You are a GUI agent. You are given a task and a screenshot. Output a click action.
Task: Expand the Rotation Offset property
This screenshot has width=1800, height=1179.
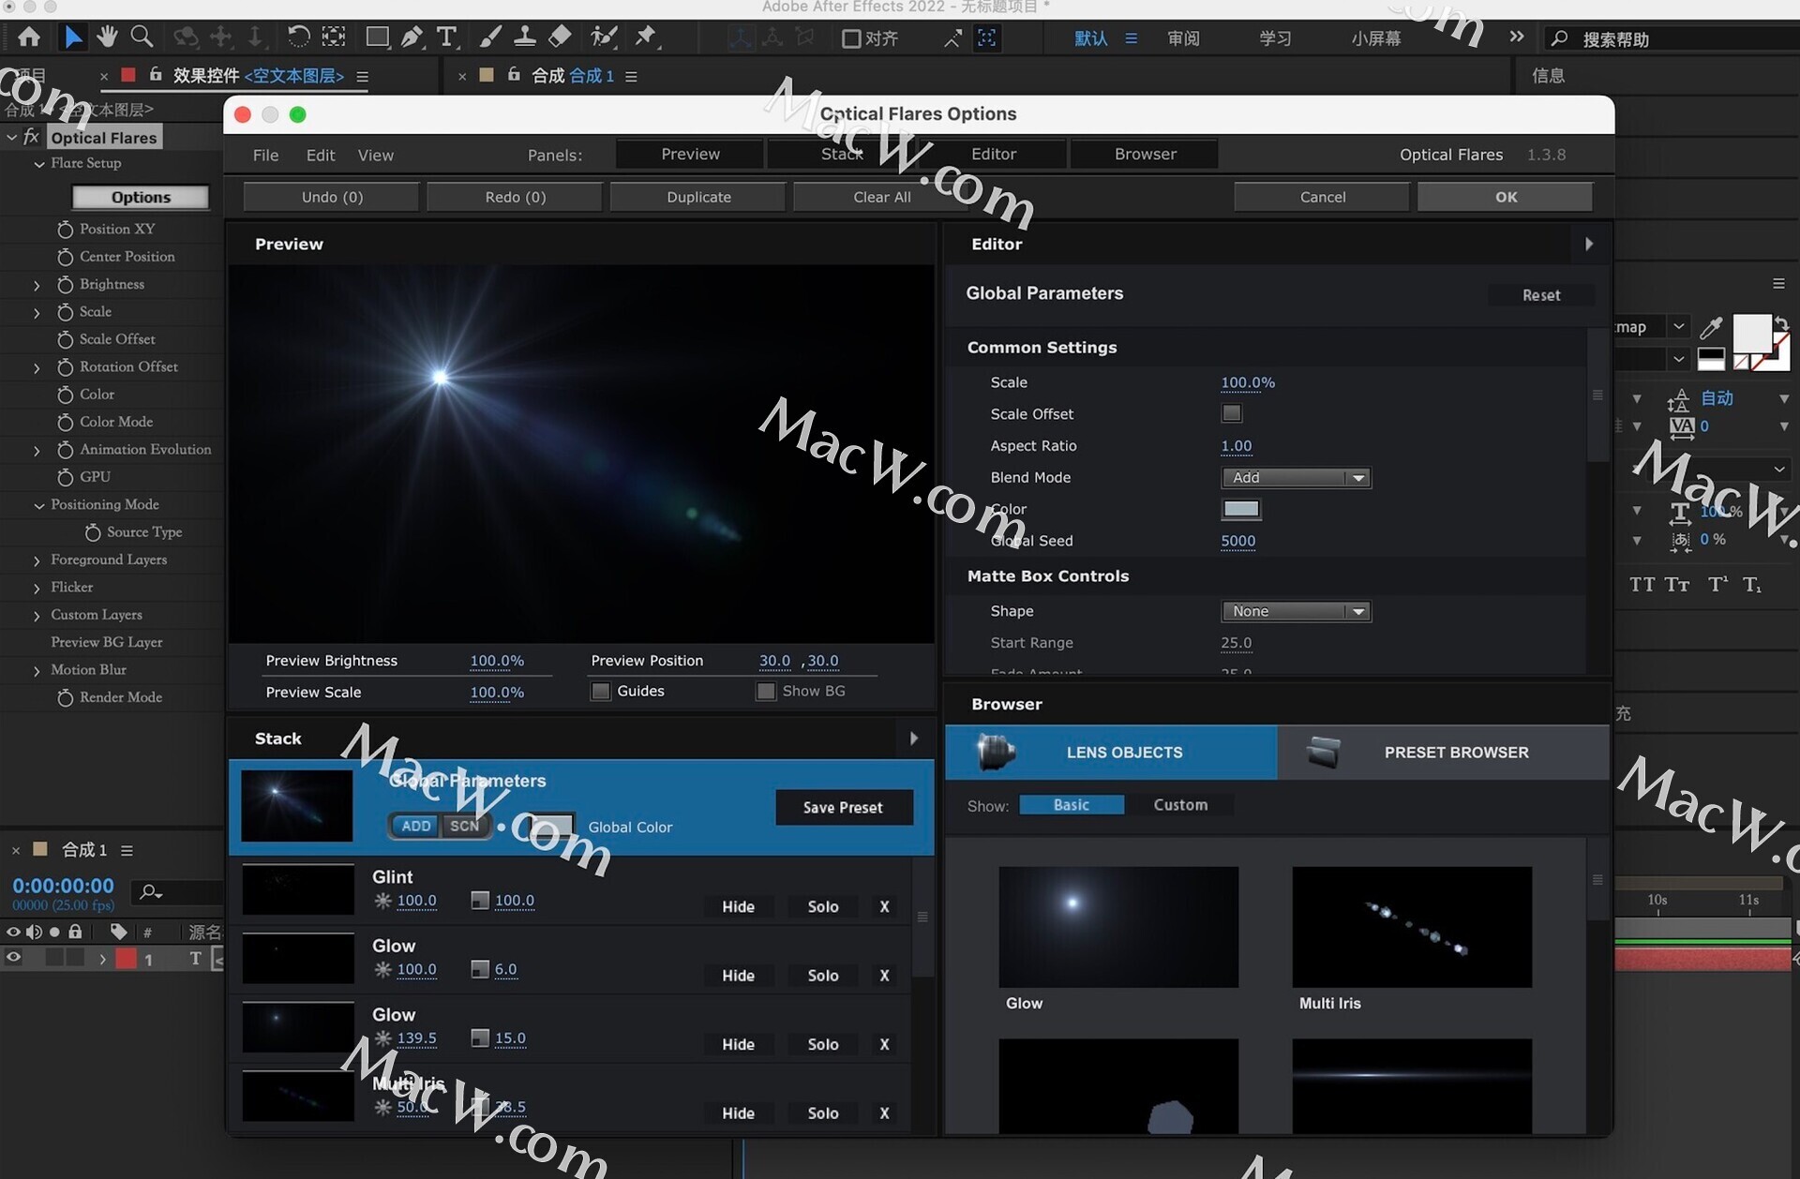(37, 367)
